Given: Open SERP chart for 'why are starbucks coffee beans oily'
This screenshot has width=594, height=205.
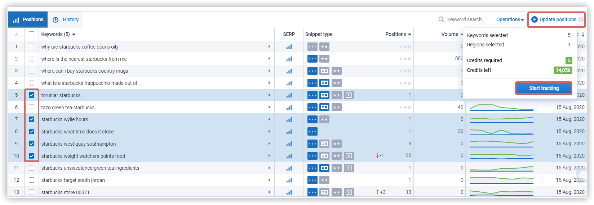Looking at the screenshot, I should [x=289, y=47].
